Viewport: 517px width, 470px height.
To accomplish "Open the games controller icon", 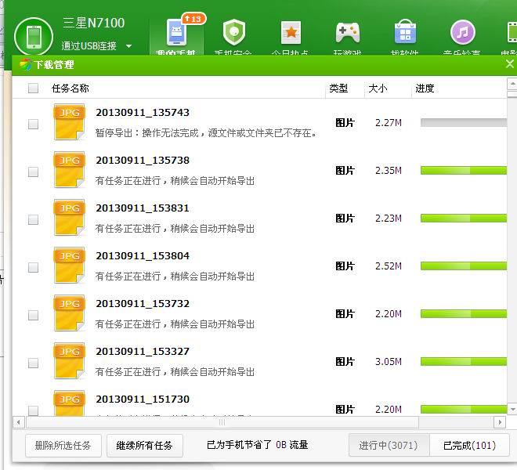I will (348, 32).
